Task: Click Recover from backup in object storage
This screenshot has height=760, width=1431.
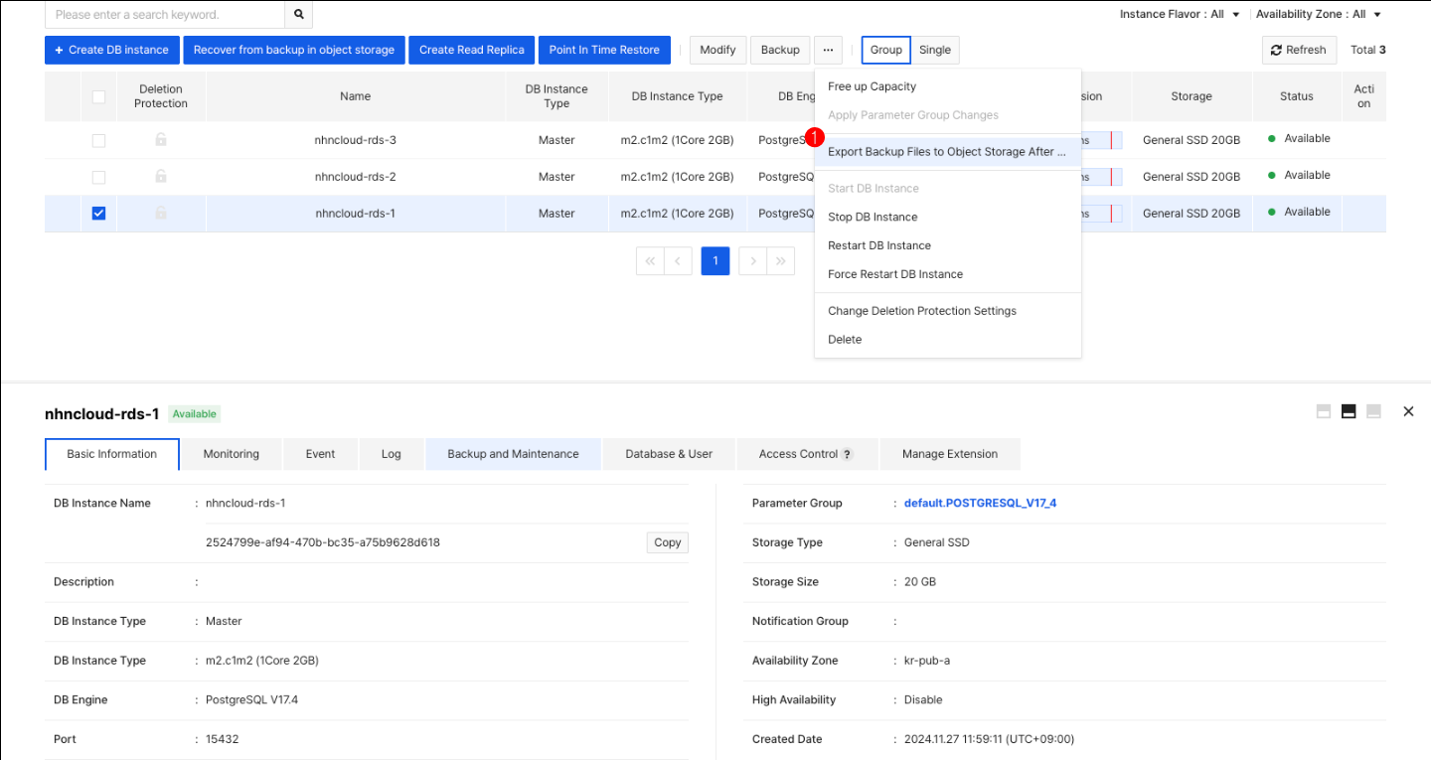Action: (294, 50)
